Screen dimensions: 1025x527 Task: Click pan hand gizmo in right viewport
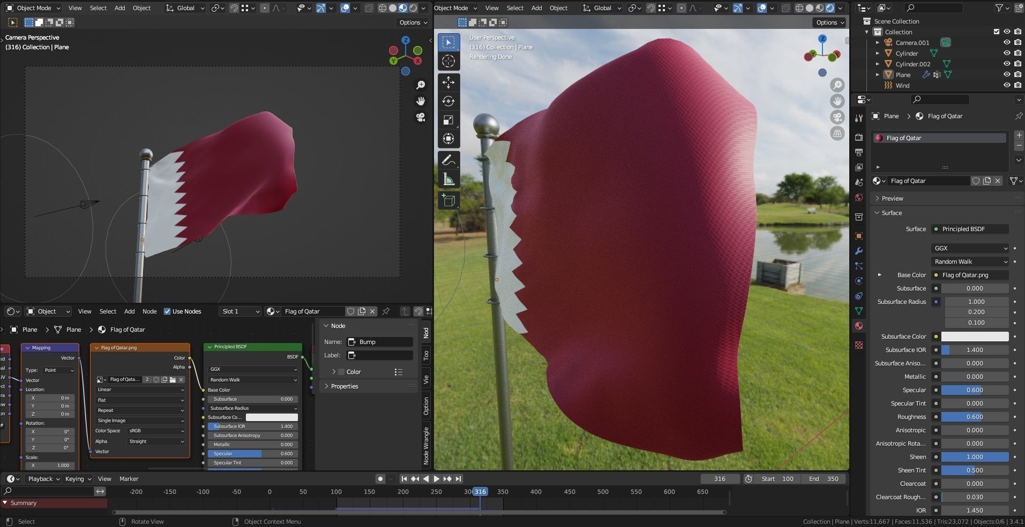pos(837,101)
